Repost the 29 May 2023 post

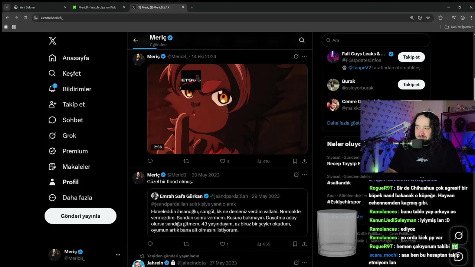[186, 244]
